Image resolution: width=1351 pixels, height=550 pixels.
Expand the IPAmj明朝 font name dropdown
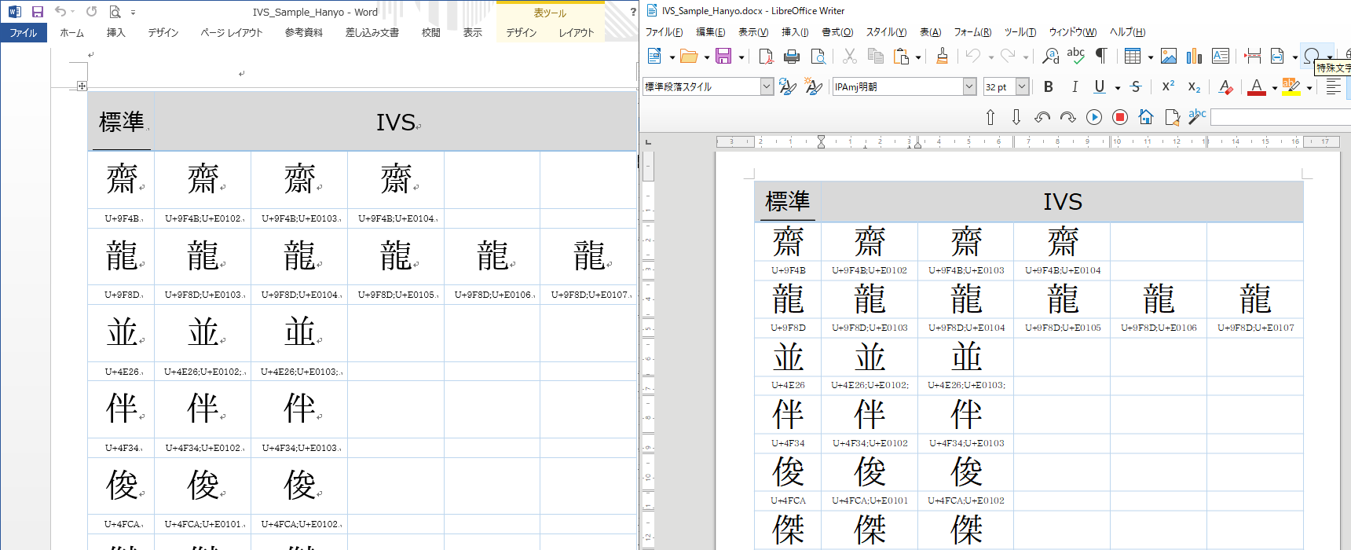tap(969, 86)
